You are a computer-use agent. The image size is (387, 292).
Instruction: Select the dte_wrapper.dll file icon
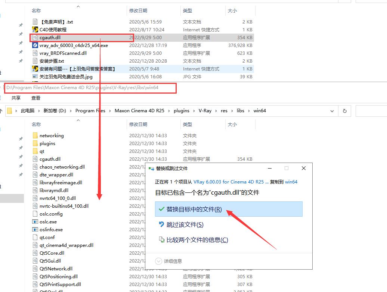[x=35, y=175]
